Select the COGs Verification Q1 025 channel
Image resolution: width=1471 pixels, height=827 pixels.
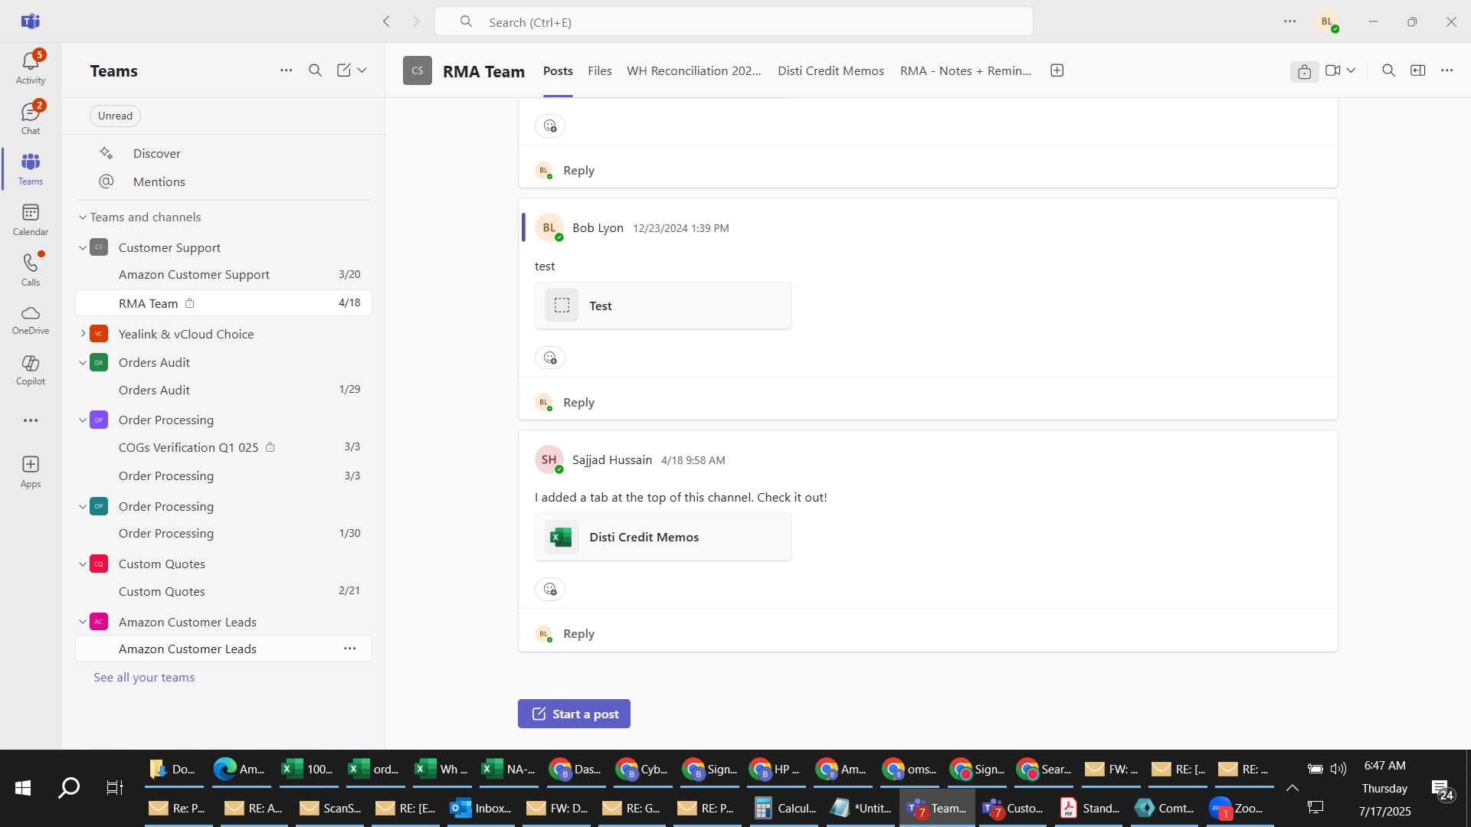click(x=224, y=447)
